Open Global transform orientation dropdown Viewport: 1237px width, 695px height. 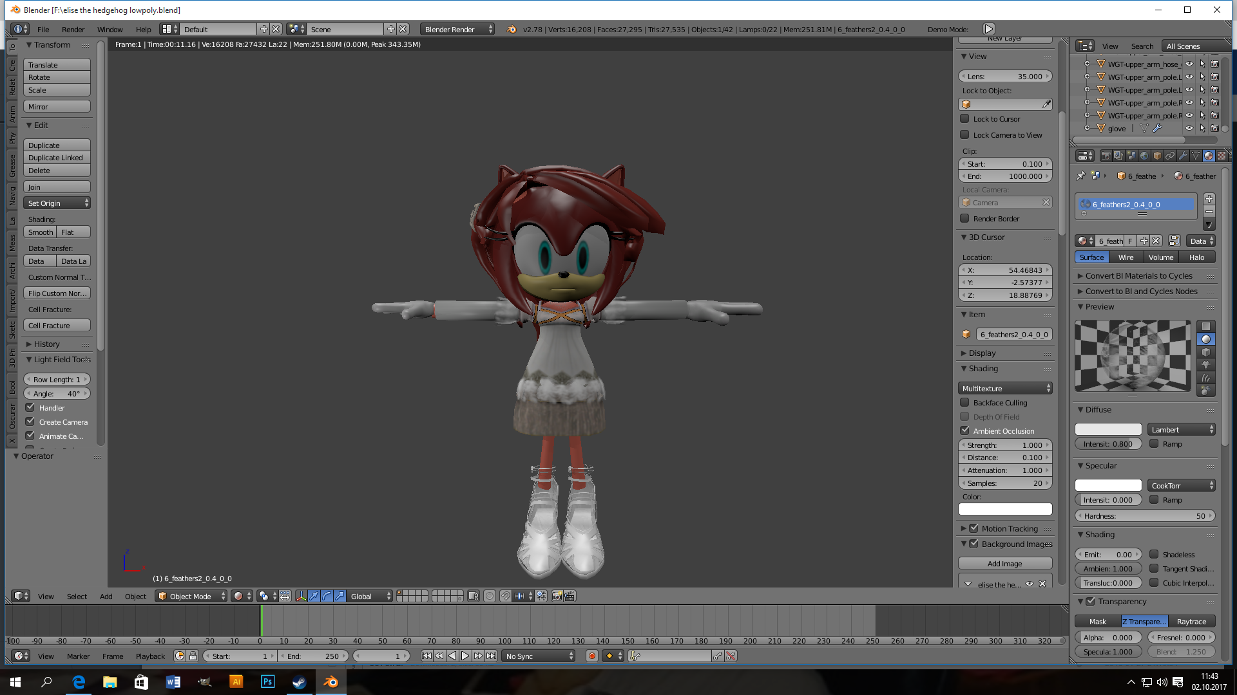click(x=370, y=596)
